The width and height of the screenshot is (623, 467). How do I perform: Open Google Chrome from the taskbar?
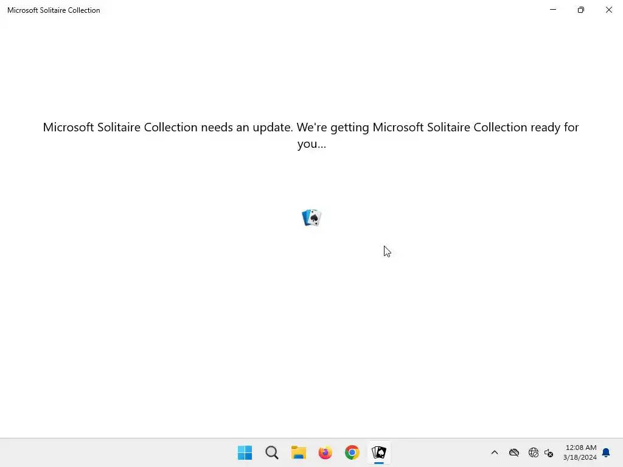(352, 452)
